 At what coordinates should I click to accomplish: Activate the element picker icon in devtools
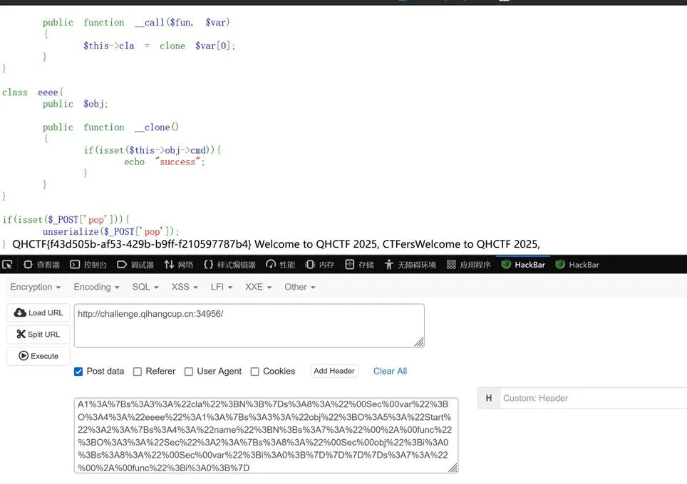coord(7,265)
